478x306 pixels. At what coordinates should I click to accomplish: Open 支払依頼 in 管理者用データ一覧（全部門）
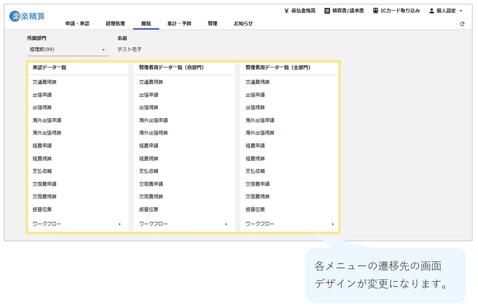click(x=255, y=171)
